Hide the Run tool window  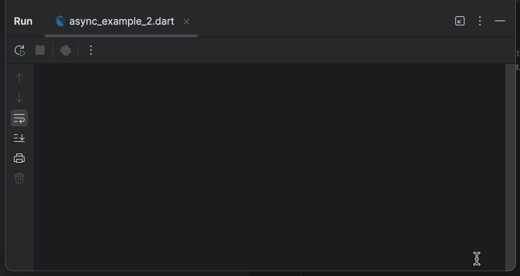click(x=500, y=21)
